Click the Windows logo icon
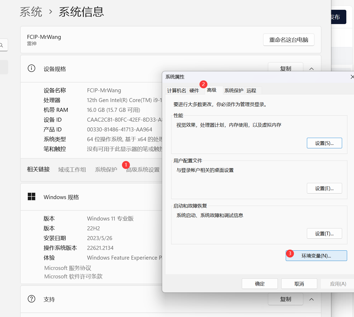This screenshot has height=317, width=354. (31, 196)
